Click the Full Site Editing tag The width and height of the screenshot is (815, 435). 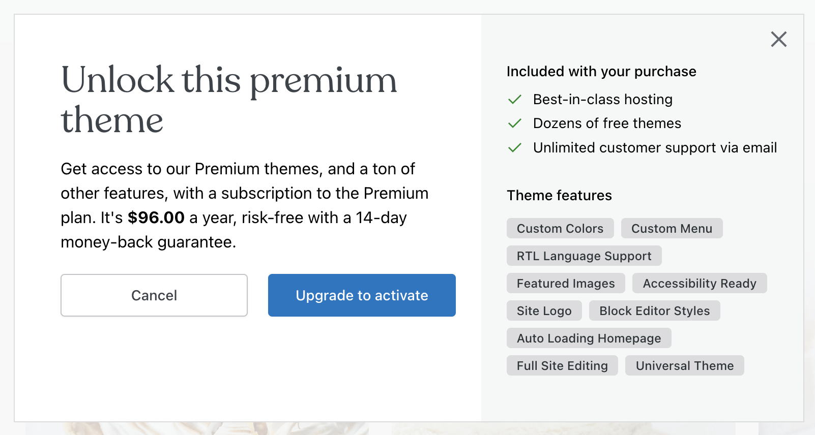(562, 365)
